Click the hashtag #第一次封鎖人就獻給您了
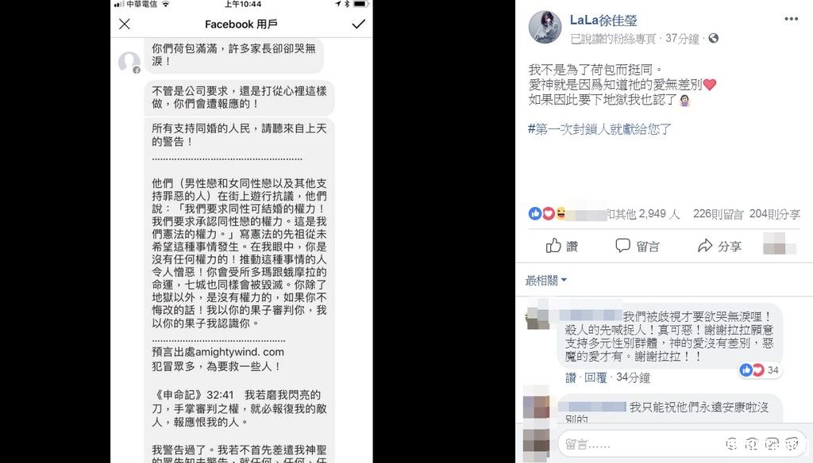Viewport: 813px width, 463px height. point(599,129)
